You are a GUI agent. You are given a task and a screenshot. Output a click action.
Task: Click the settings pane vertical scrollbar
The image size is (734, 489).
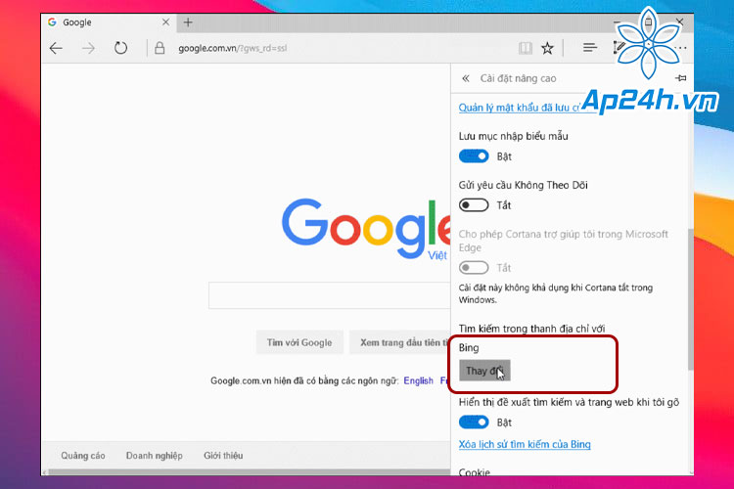click(x=691, y=299)
